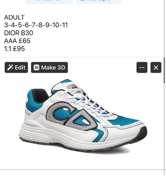This screenshot has height=182, width=166.
Task: Select the attached sneaker photo
Action: coord(83,116)
